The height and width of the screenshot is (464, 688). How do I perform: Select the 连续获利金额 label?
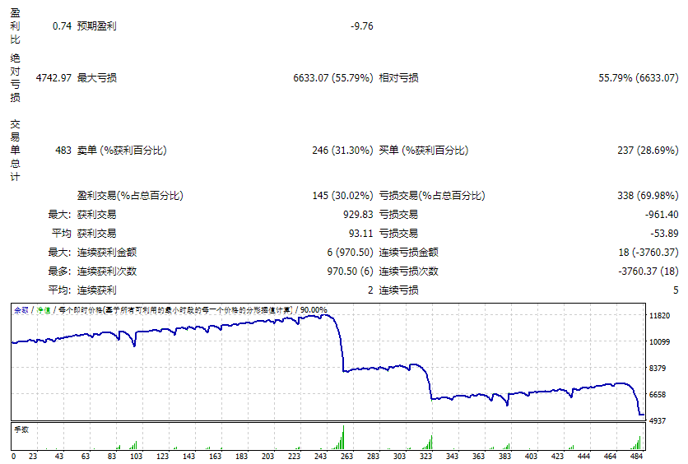pyautogui.click(x=107, y=253)
